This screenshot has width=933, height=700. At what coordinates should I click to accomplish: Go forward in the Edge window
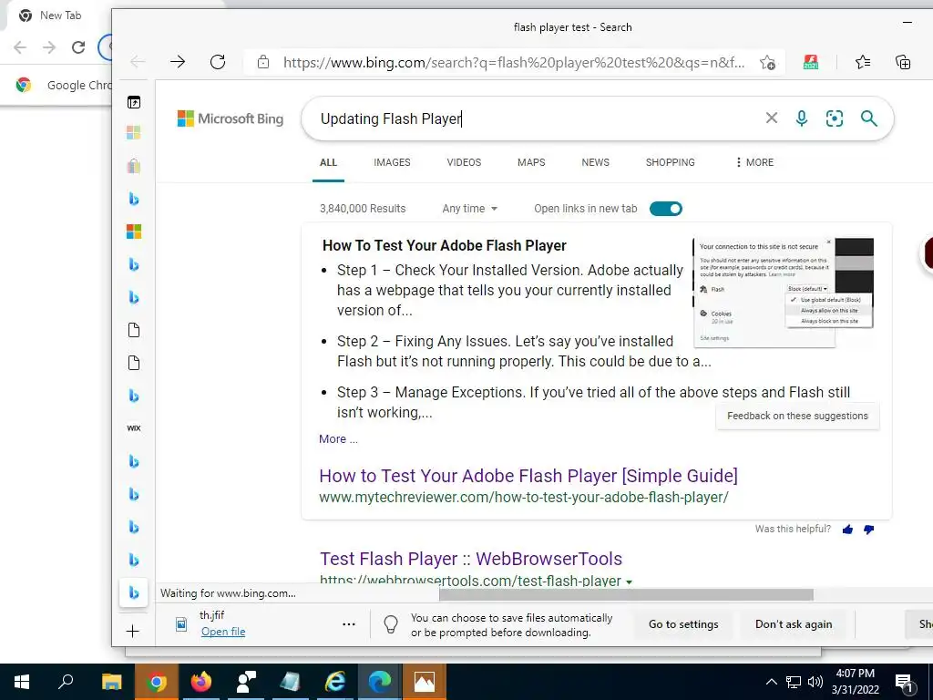(x=178, y=62)
